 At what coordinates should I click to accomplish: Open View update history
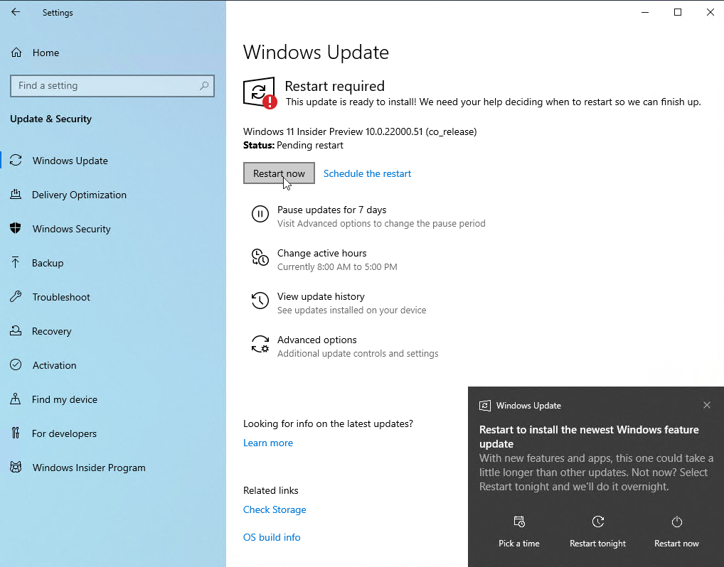point(321,297)
